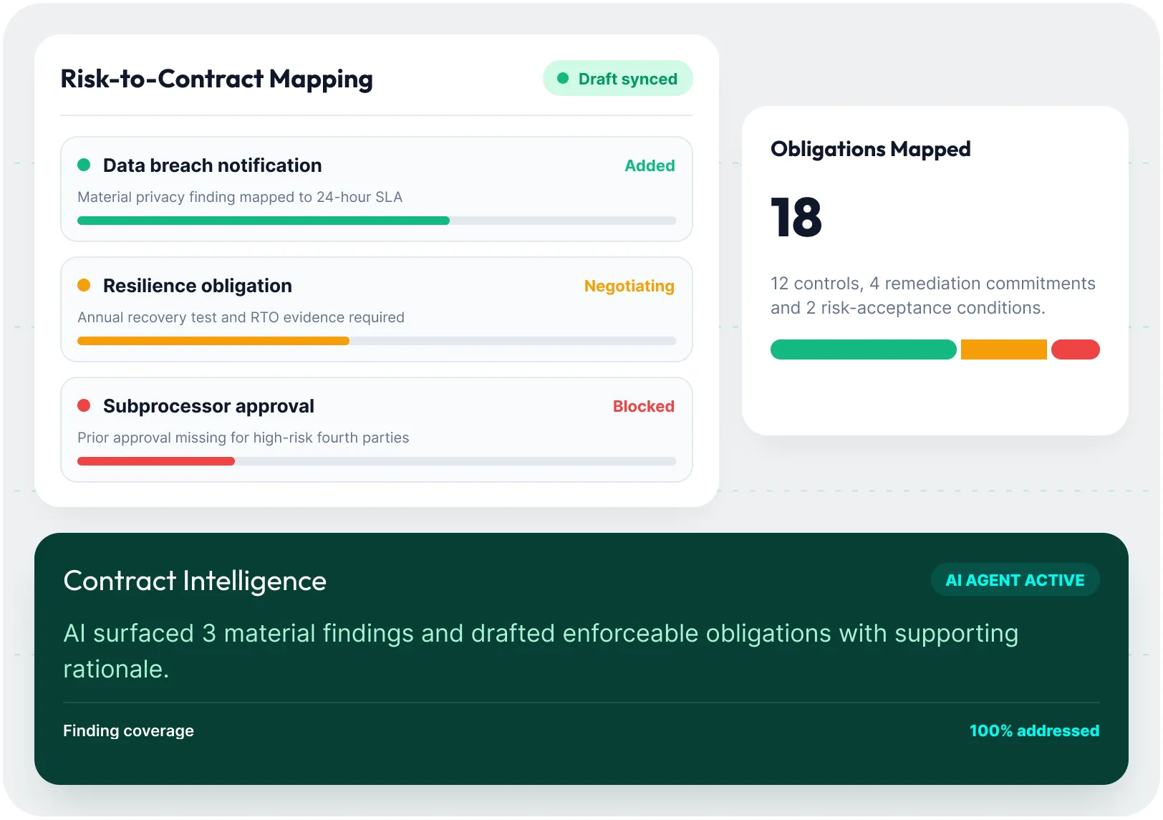Viewport: 1163px width, 820px height.
Task: Click the green dot beside Data breach notification
Action: (x=84, y=165)
